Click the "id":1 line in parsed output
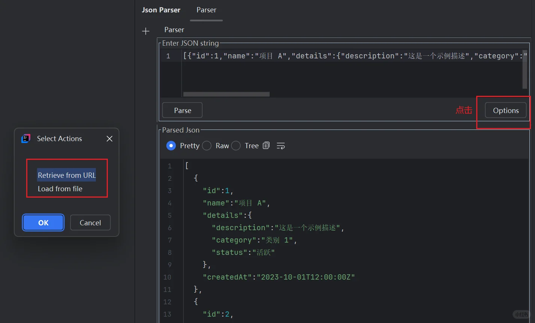Image resolution: width=535 pixels, height=323 pixels. point(218,191)
